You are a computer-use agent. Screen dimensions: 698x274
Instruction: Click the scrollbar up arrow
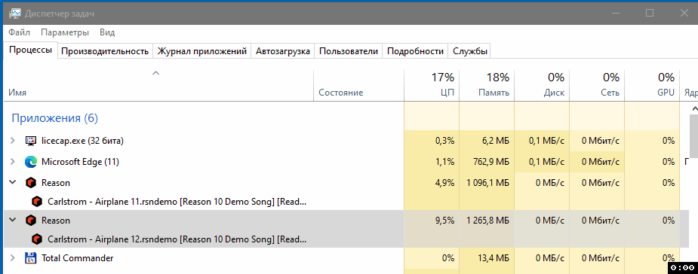coord(694,108)
